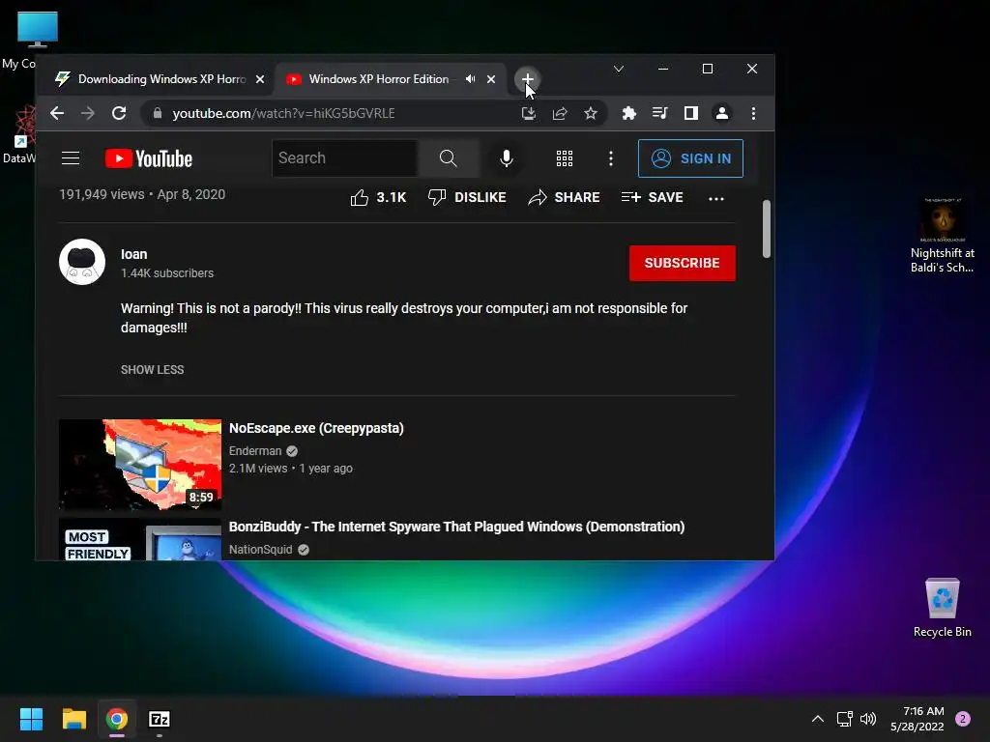Open Chrome extensions puzzle icon
Viewport: 990px width, 742px height.
tap(628, 114)
